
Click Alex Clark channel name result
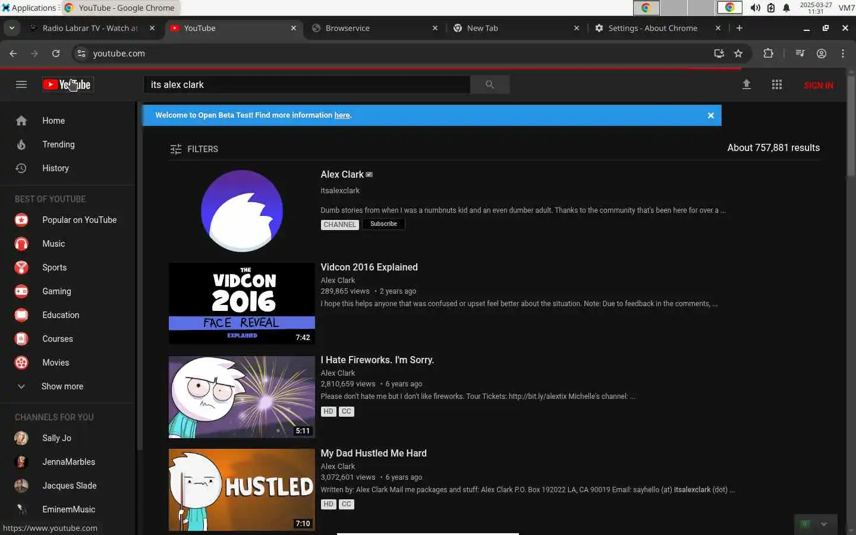pyautogui.click(x=342, y=175)
